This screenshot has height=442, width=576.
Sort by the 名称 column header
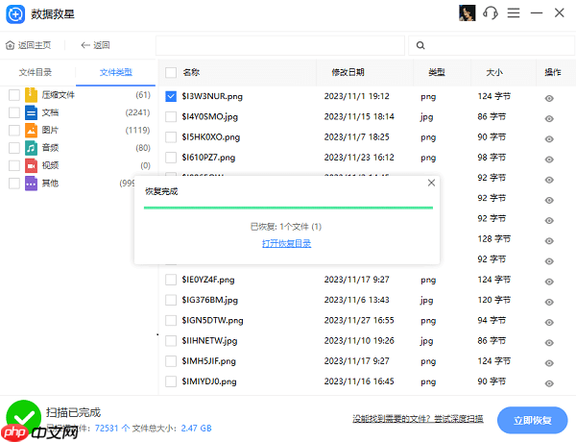(x=191, y=72)
